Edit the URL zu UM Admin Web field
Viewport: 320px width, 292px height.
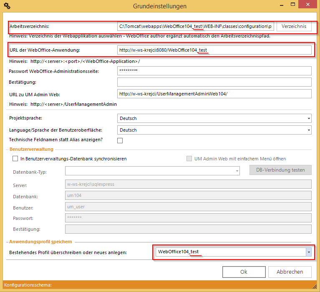[x=214, y=94]
